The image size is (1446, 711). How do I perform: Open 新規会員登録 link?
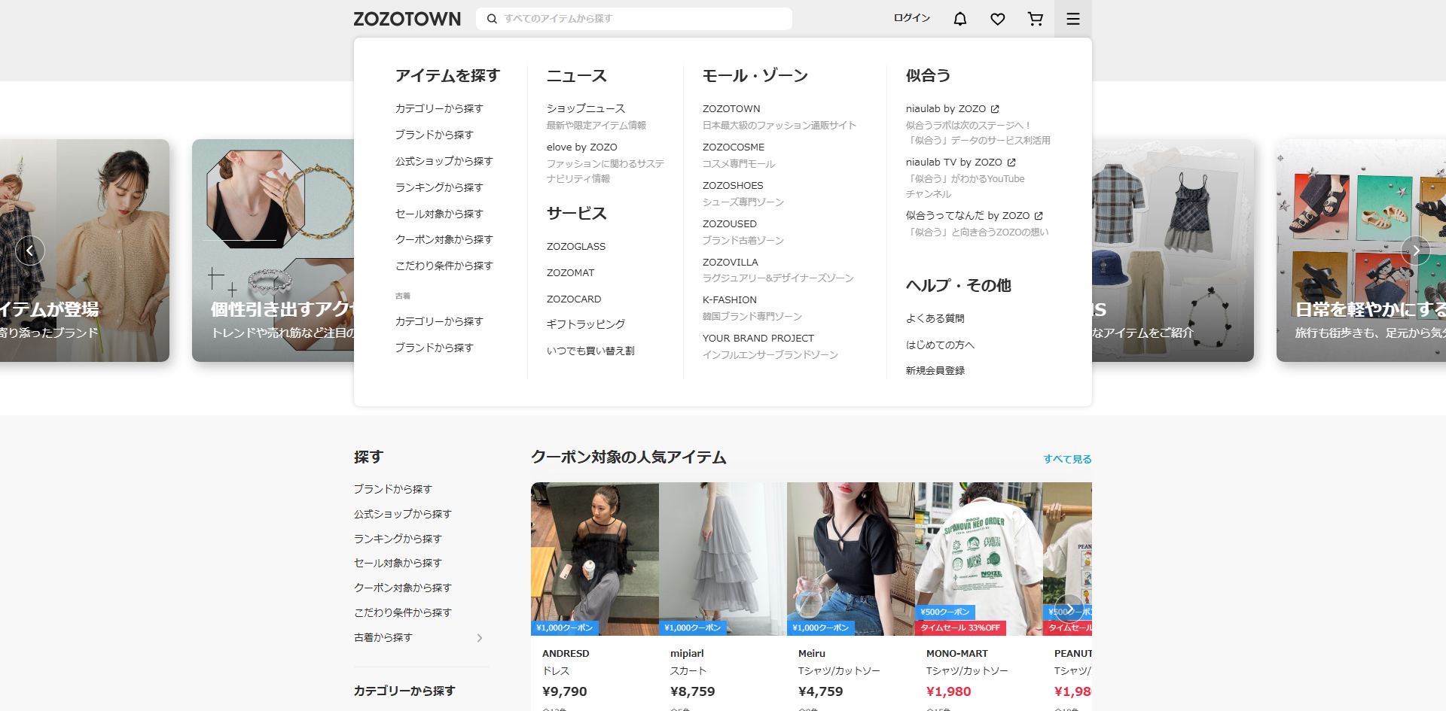point(935,370)
